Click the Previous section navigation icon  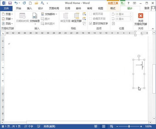coord(84,14)
